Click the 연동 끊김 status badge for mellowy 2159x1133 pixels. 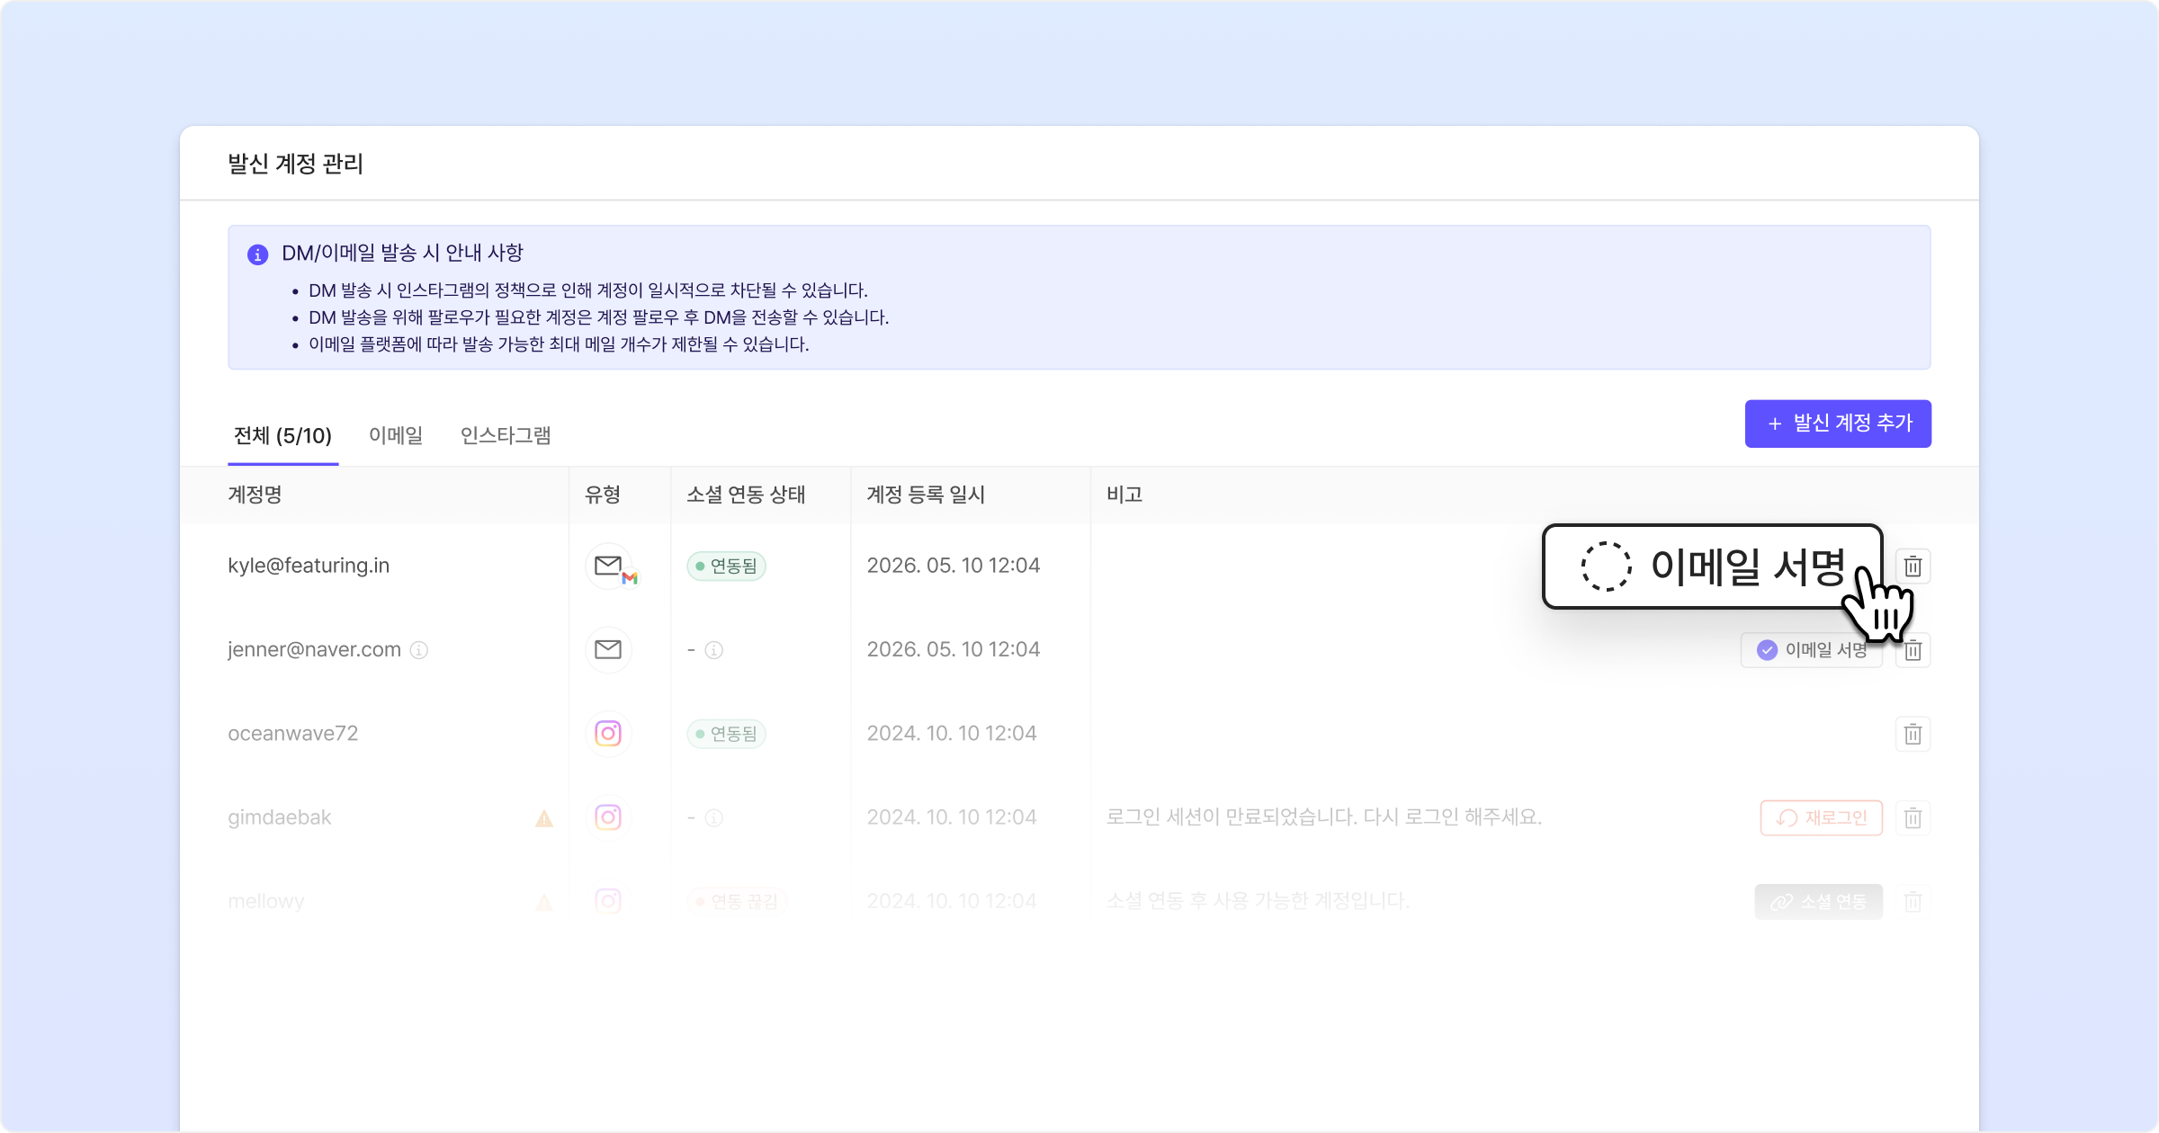[737, 902]
